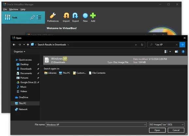
Task: Open the view options dropdown arrow
Action: pyautogui.click(x=170, y=52)
